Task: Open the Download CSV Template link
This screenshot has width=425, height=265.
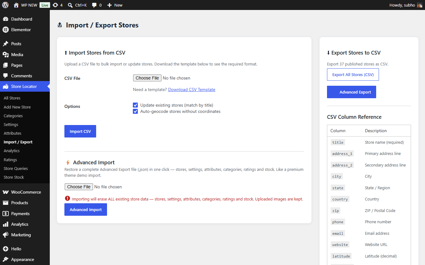Action: pos(192,89)
